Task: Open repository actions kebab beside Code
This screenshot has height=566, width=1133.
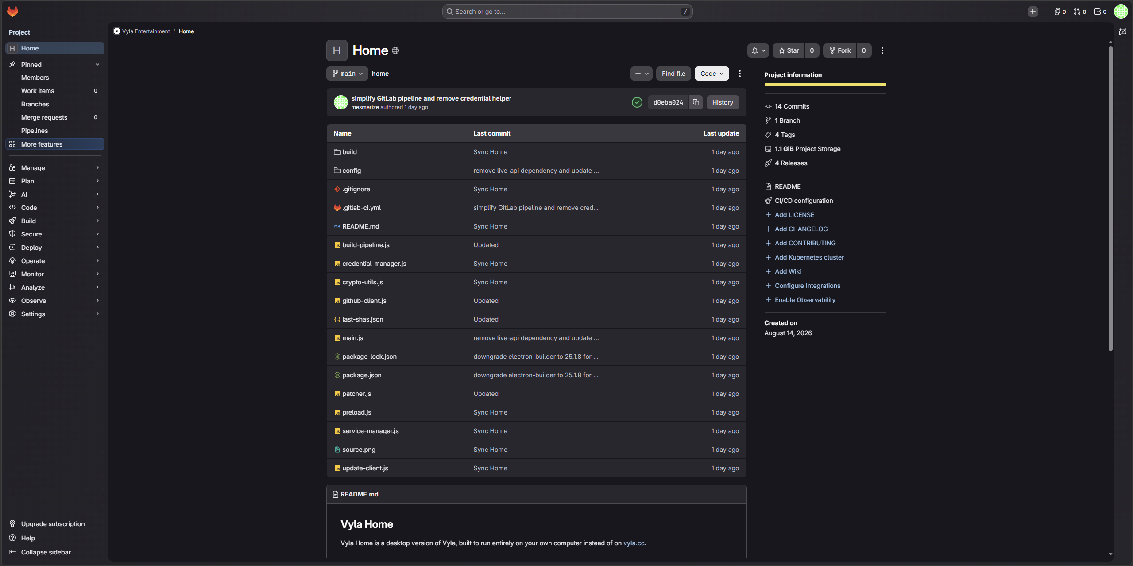Action: [x=740, y=74]
